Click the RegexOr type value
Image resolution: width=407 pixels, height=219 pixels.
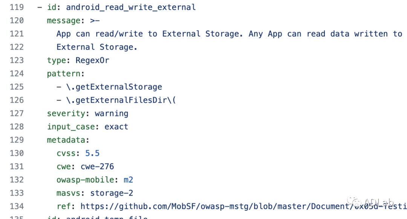pos(92,60)
